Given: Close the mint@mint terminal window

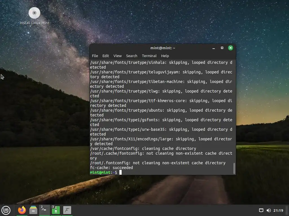Looking at the screenshot, I should coord(230,48).
